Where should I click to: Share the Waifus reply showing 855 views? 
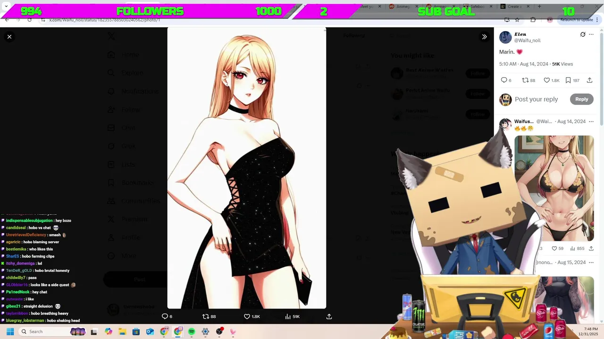[591, 249]
